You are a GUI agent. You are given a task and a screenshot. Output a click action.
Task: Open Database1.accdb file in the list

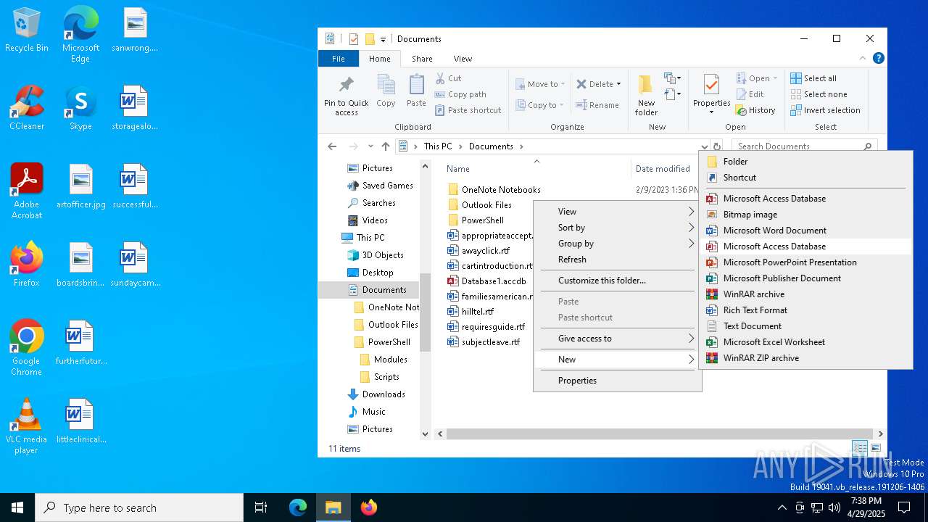493,281
